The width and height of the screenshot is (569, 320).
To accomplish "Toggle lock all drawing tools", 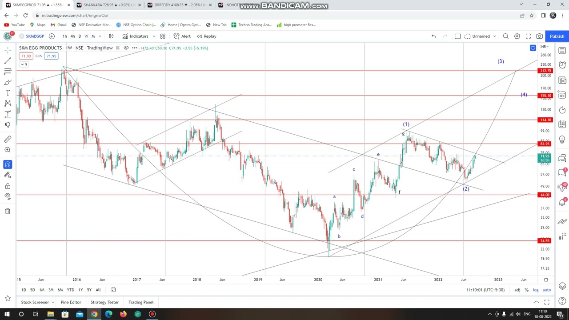I will (8, 186).
